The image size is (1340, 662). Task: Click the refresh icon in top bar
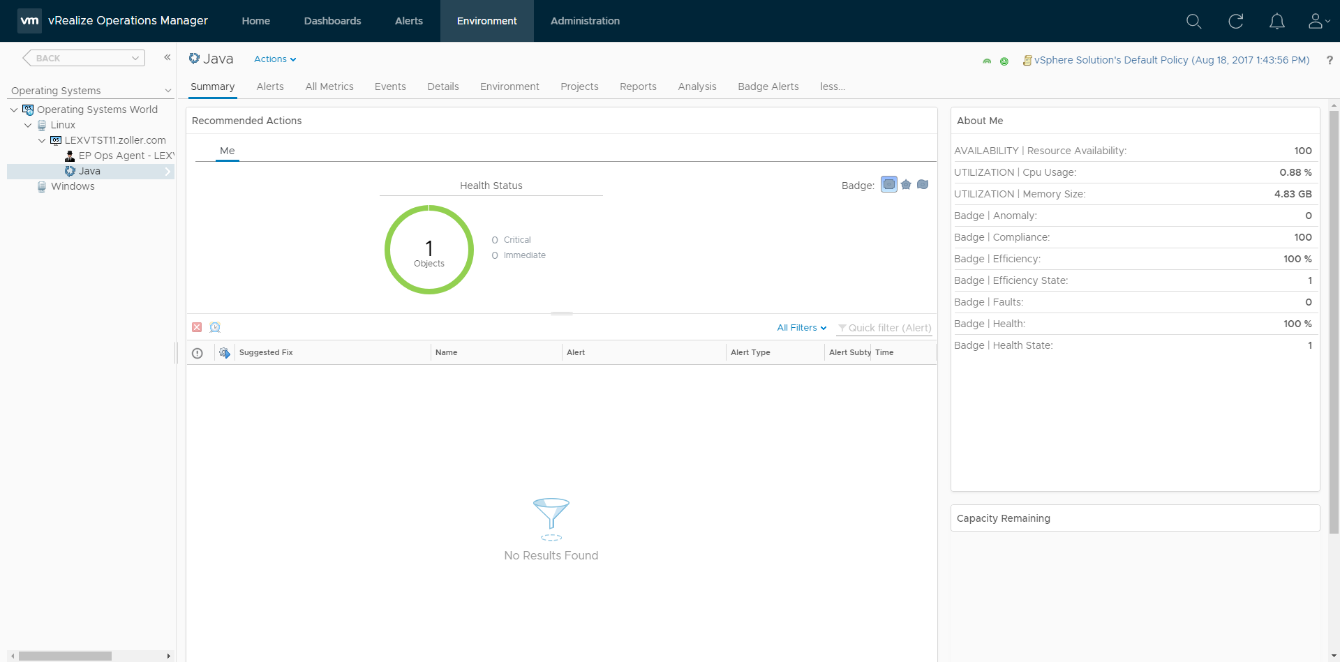point(1235,22)
